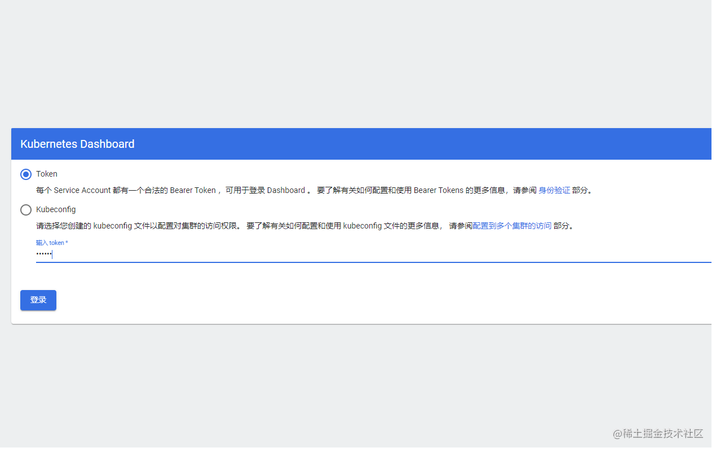
Task: Select the Kubeconfig radio button
Action: point(26,210)
